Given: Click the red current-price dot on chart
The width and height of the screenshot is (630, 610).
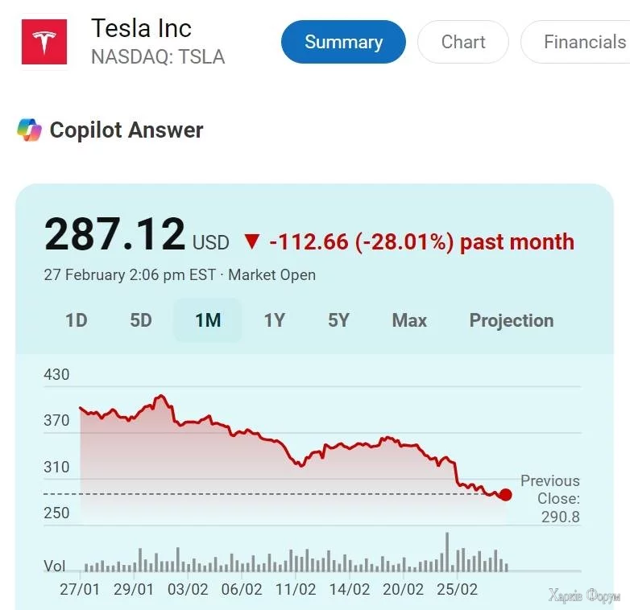Looking at the screenshot, I should [x=506, y=495].
